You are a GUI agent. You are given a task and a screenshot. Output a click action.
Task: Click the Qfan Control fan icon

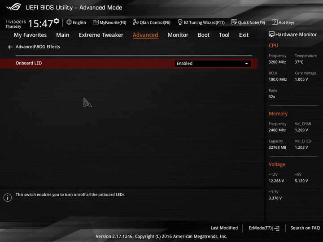point(135,22)
